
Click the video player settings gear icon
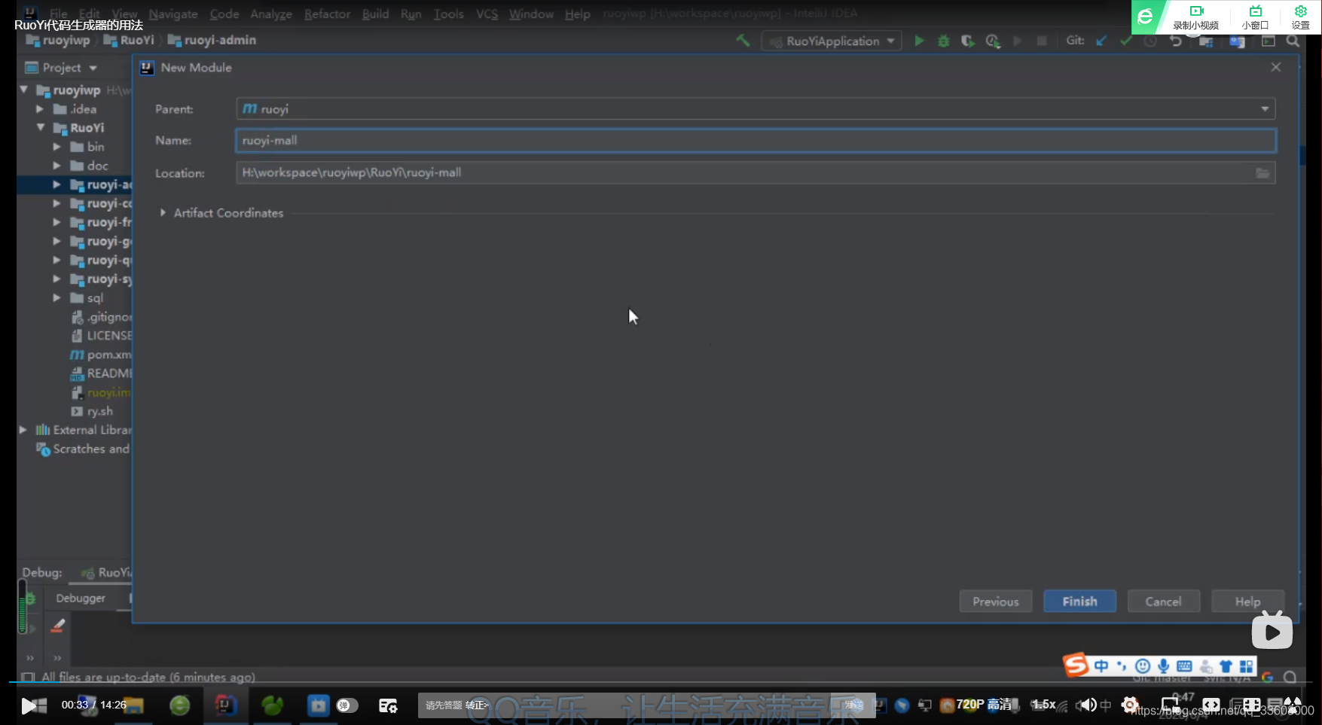click(1129, 705)
